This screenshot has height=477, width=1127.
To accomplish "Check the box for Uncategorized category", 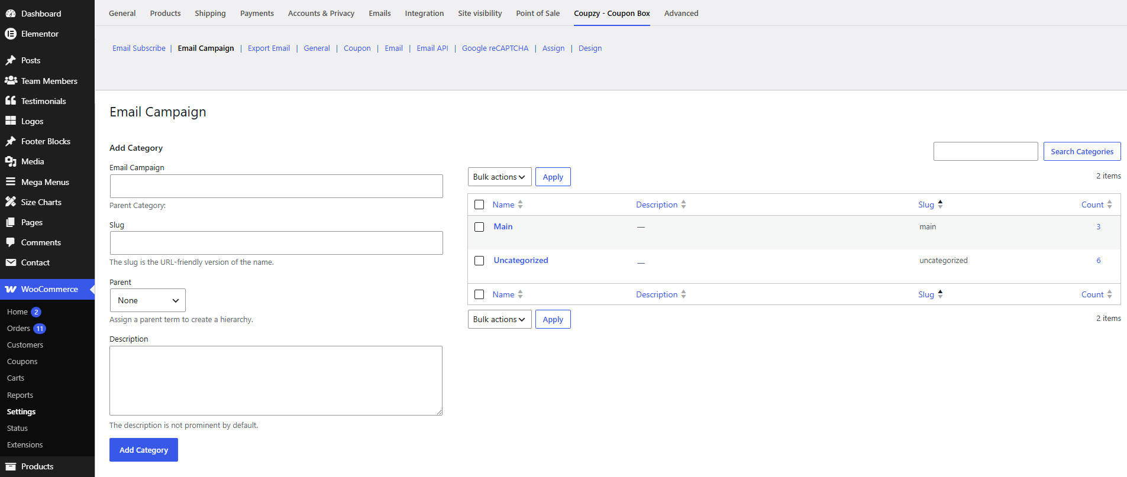I will 479,261.
